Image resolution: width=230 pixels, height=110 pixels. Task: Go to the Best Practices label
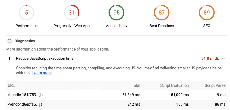(162, 26)
